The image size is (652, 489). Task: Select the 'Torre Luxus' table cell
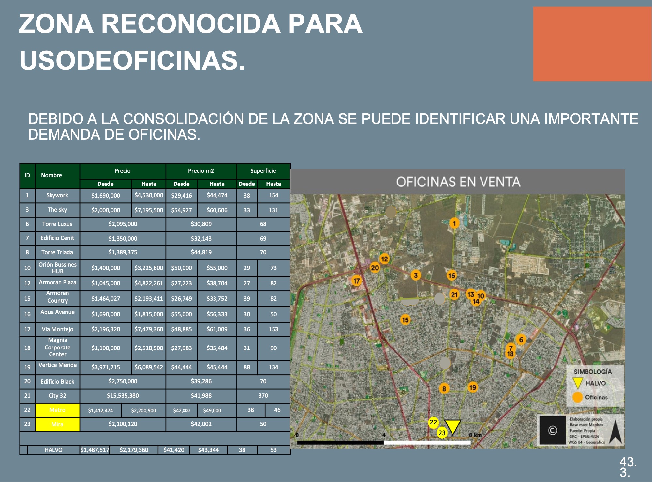57,224
